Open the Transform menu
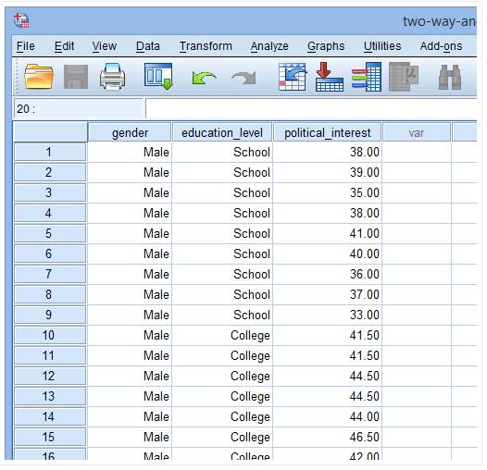The height and width of the screenshot is (470, 487). click(x=206, y=46)
